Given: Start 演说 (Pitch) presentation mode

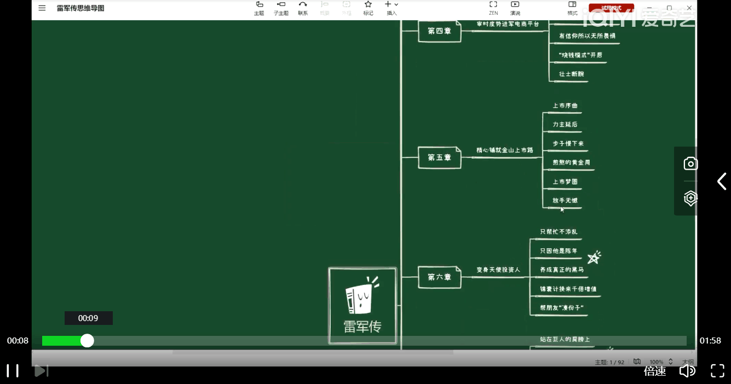Looking at the screenshot, I should pos(515,8).
